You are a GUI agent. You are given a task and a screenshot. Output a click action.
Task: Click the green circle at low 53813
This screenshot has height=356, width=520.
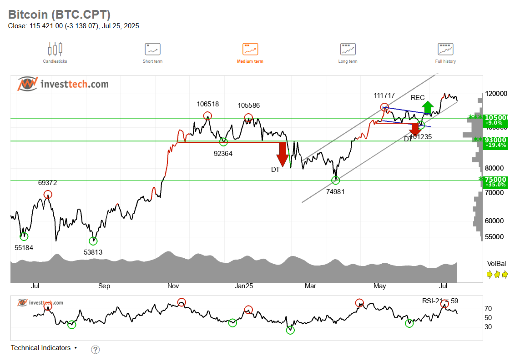click(93, 241)
